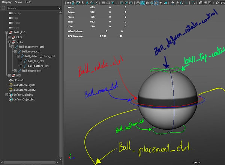Image resolution: width=225 pixels, height=165 pixels.
Task: Click the camera Bookmarks icon
Action: (x=82, y=3)
